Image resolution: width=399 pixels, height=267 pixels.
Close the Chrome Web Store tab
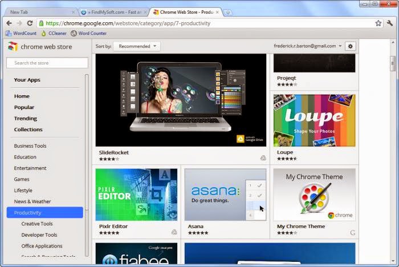(217, 12)
